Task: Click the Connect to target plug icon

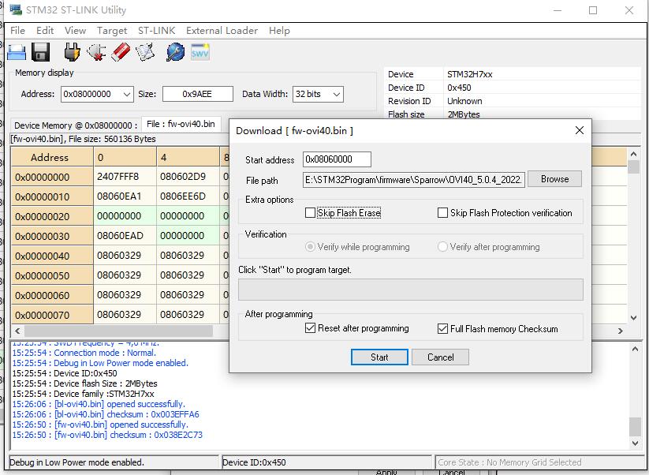Action: point(72,53)
